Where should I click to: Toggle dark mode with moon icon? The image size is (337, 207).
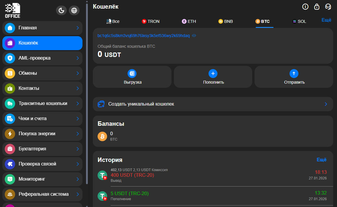[x=61, y=11]
